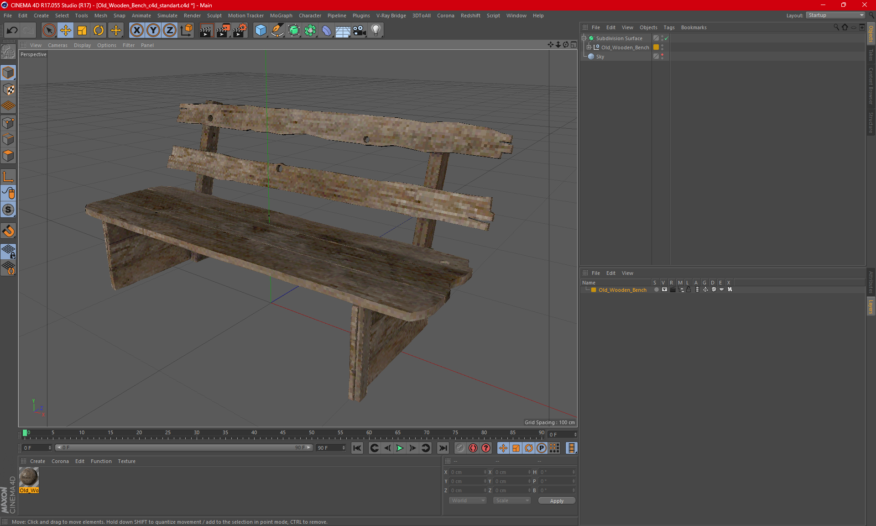Toggle X-axis lock
Viewport: 876px width, 526px height.
point(136,31)
